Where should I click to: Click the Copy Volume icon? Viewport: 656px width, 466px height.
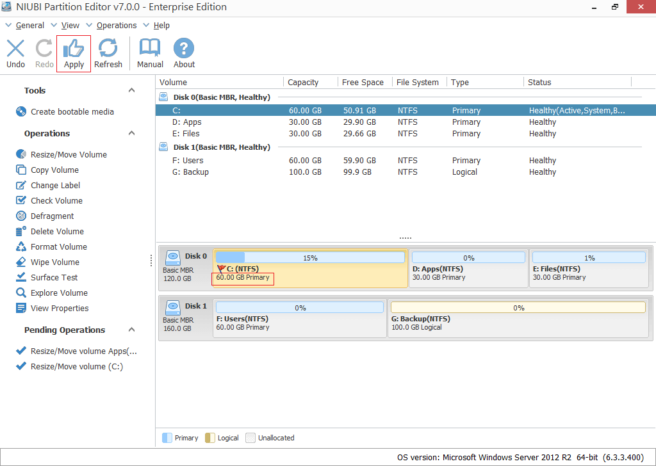[21, 170]
